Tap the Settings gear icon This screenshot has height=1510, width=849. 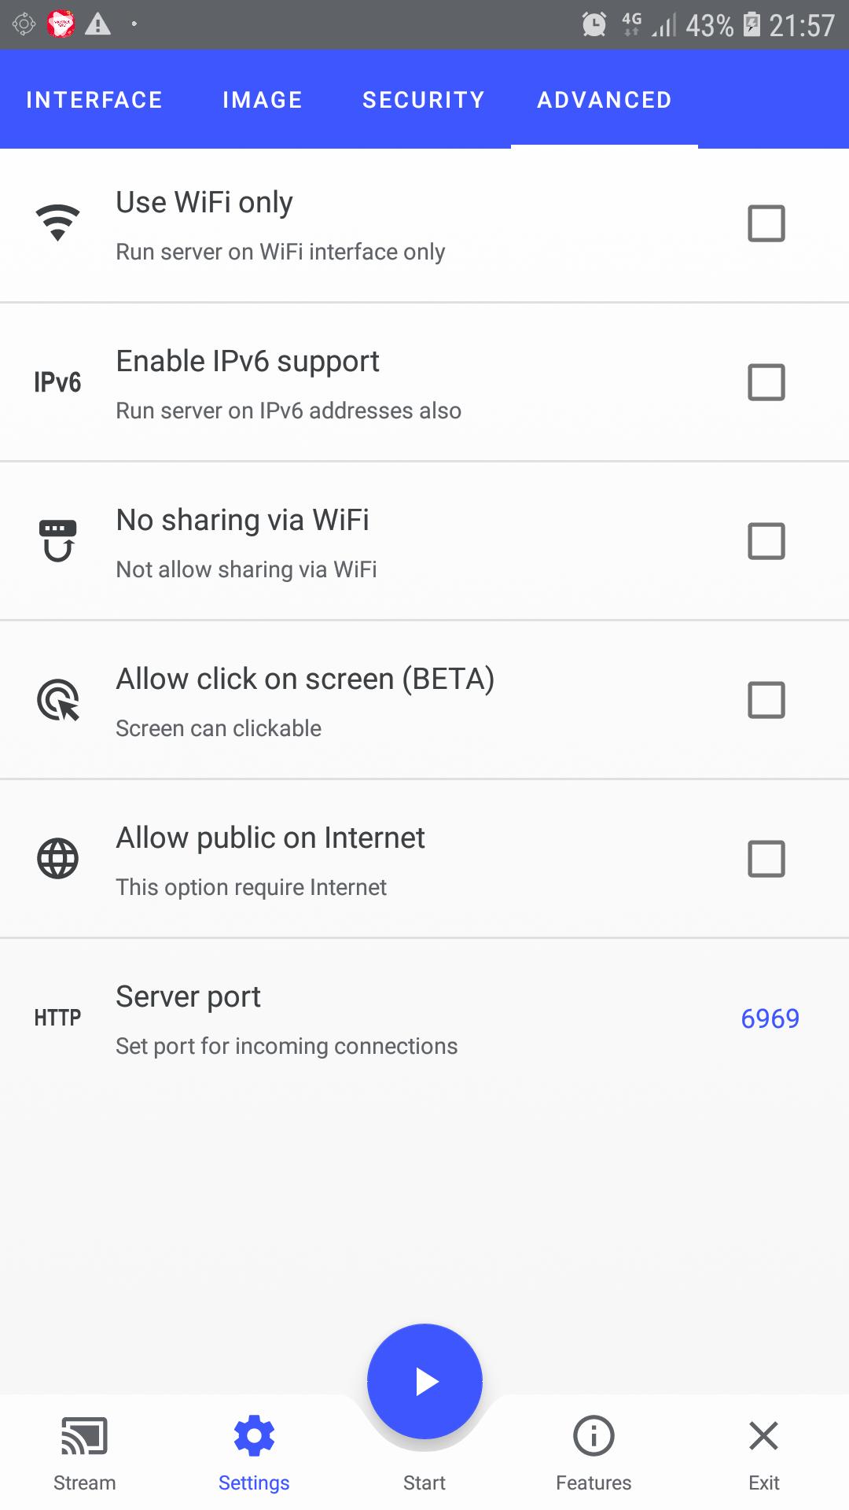click(x=254, y=1436)
